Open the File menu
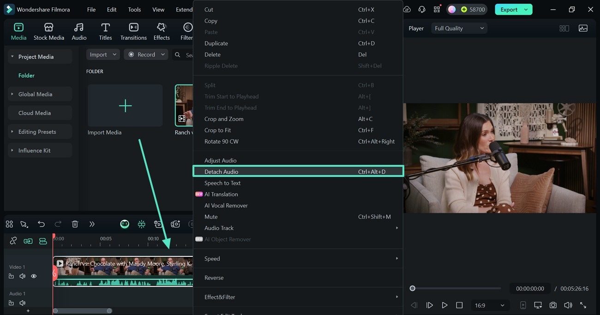 click(91, 9)
